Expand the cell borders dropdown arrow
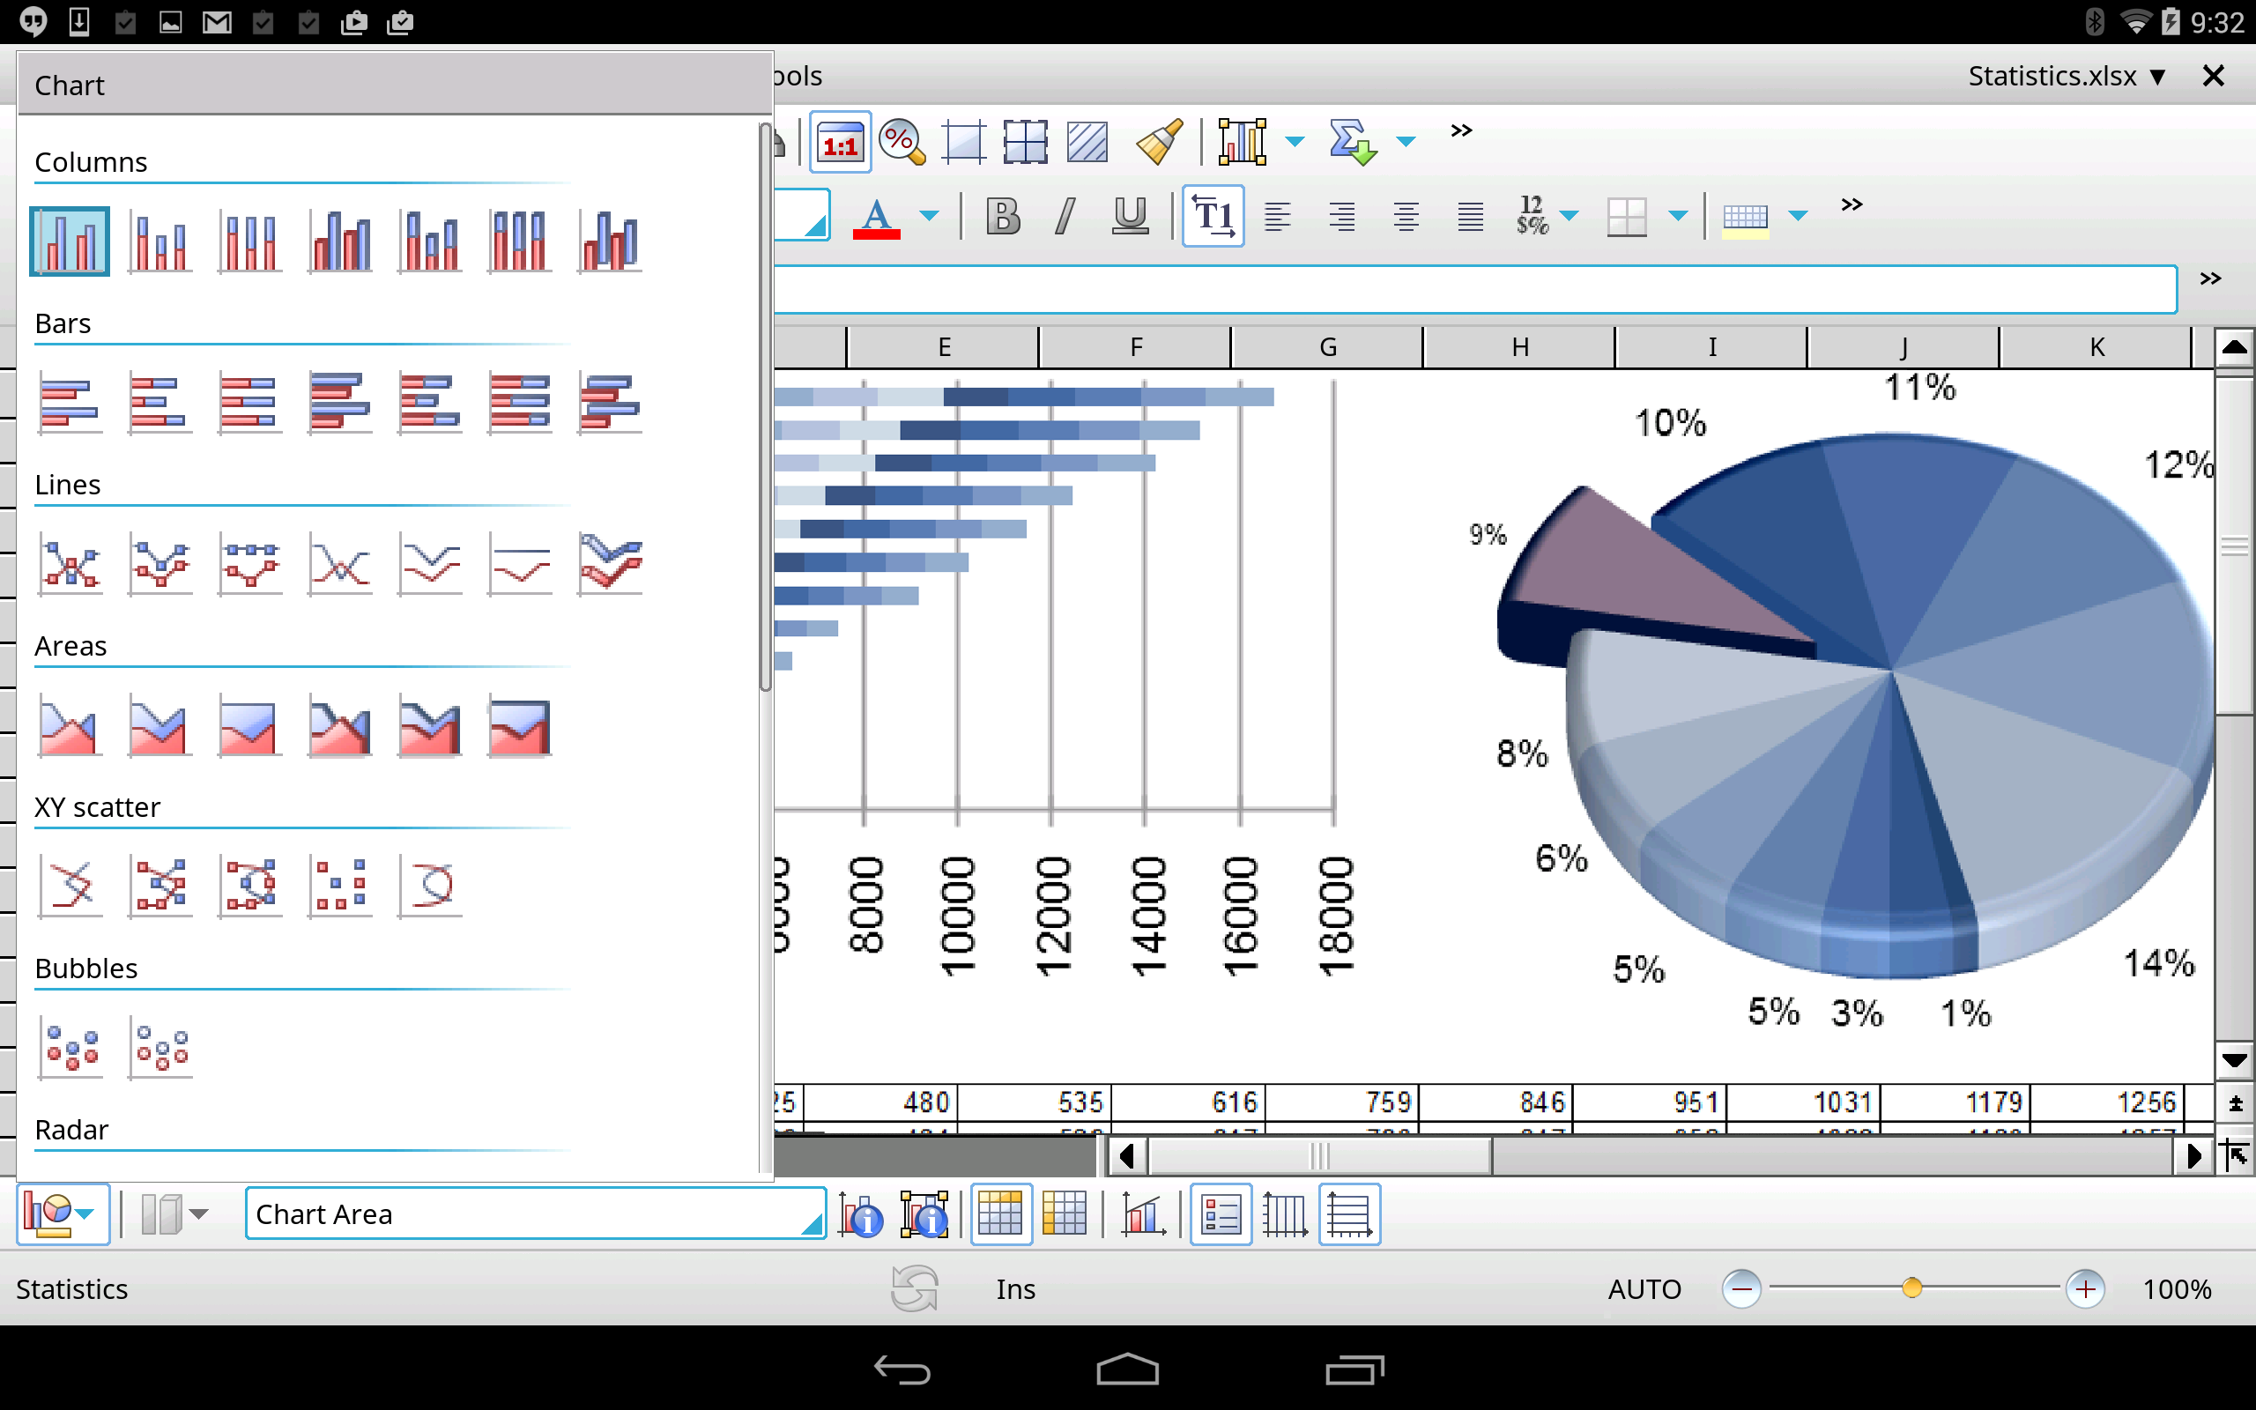Screen dimensions: 2256x1410 (1678, 217)
